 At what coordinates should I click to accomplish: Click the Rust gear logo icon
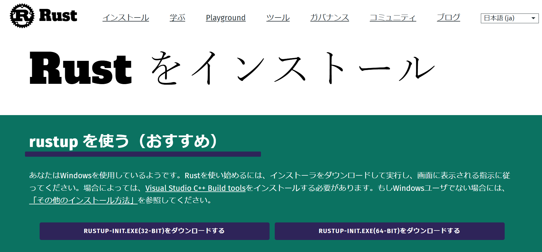point(22,16)
